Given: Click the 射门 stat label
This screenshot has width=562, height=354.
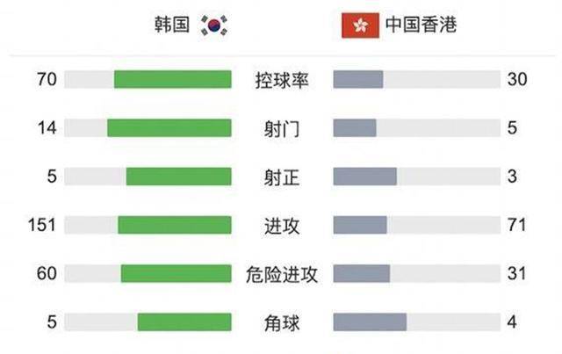Looking at the screenshot, I should [282, 129].
